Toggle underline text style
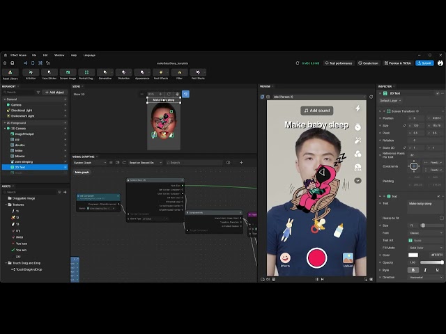Viewport: 446px width, 334px height. (437, 270)
